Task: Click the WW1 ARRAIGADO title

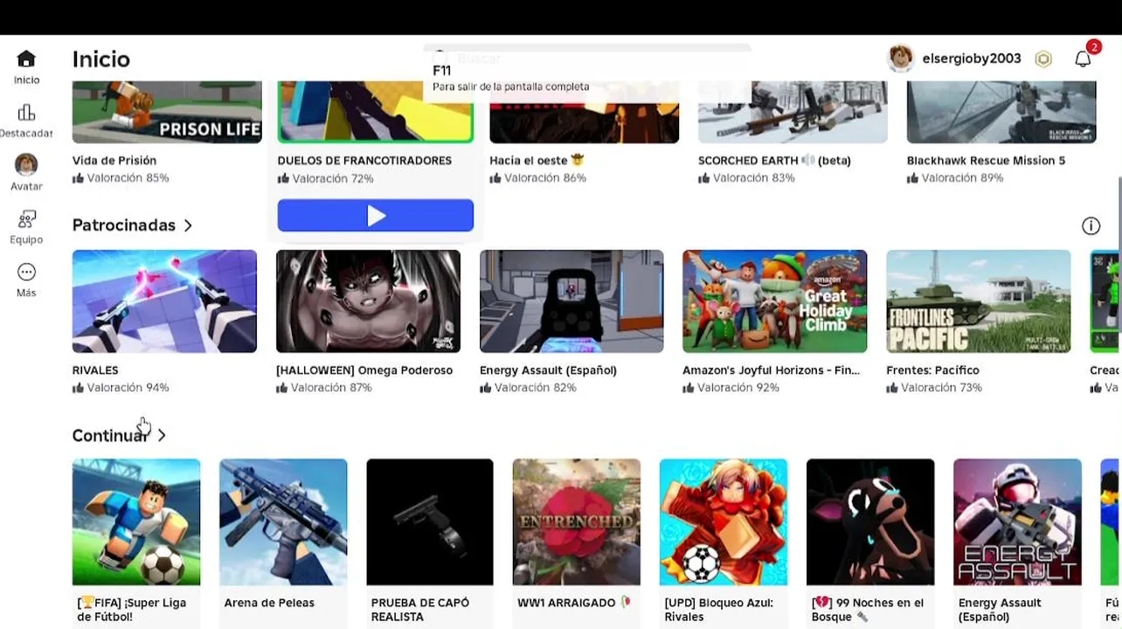Action: coord(574,603)
